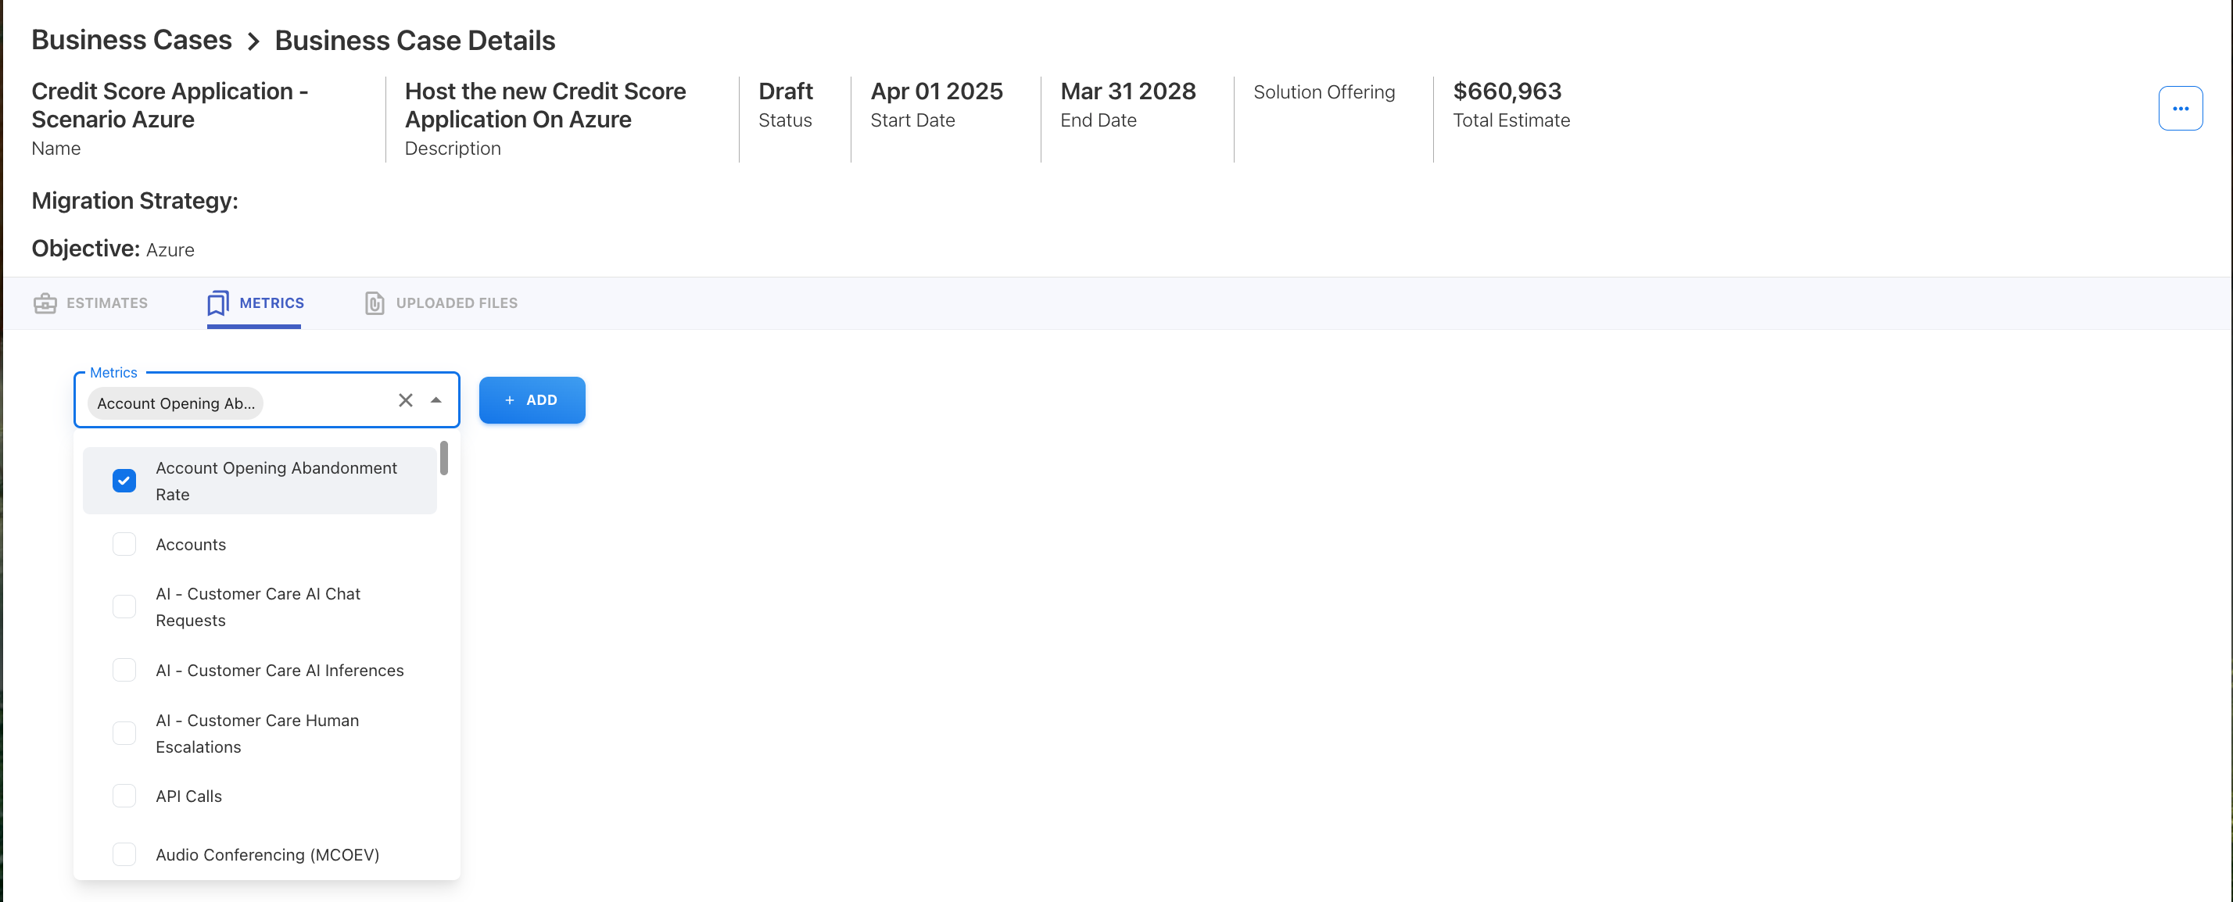Click the Apr 01 2025 start date
2233x902 pixels.
coord(936,91)
